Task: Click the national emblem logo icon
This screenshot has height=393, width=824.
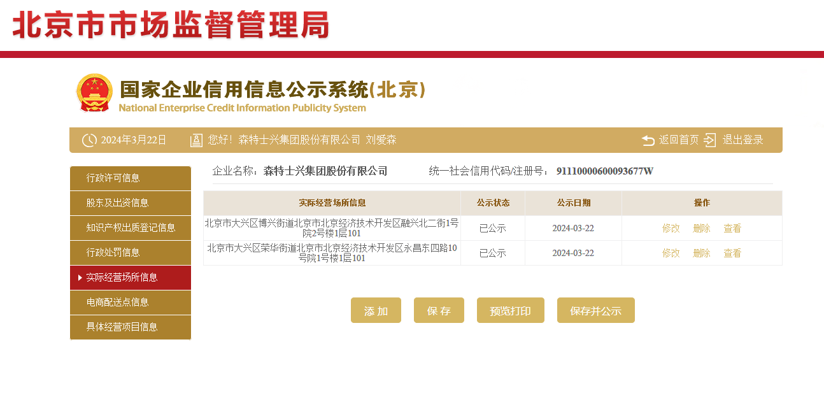Action: [x=94, y=94]
